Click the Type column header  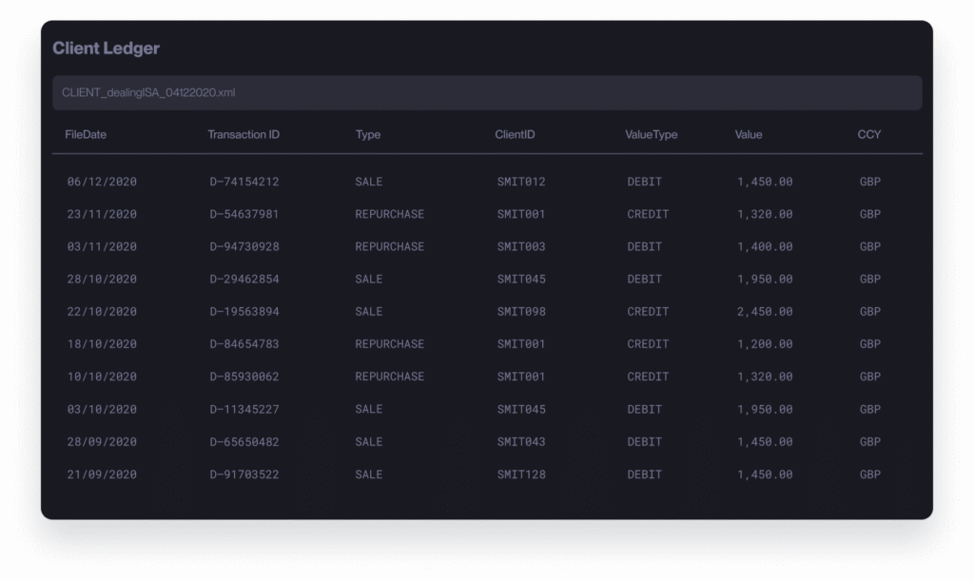(368, 135)
